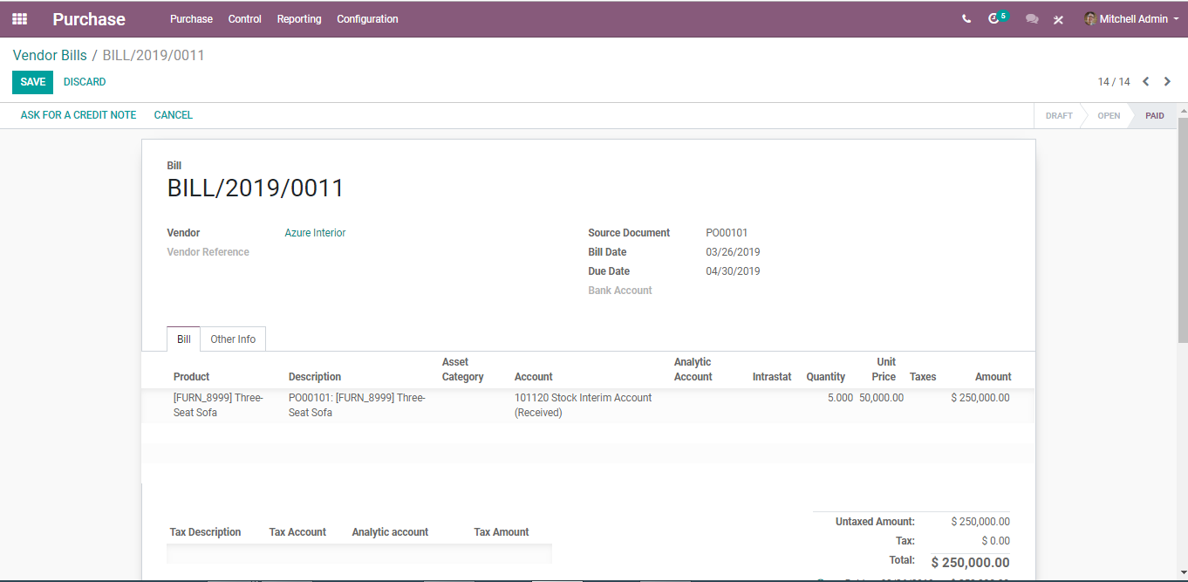Open the Purchase menu

coord(191,18)
